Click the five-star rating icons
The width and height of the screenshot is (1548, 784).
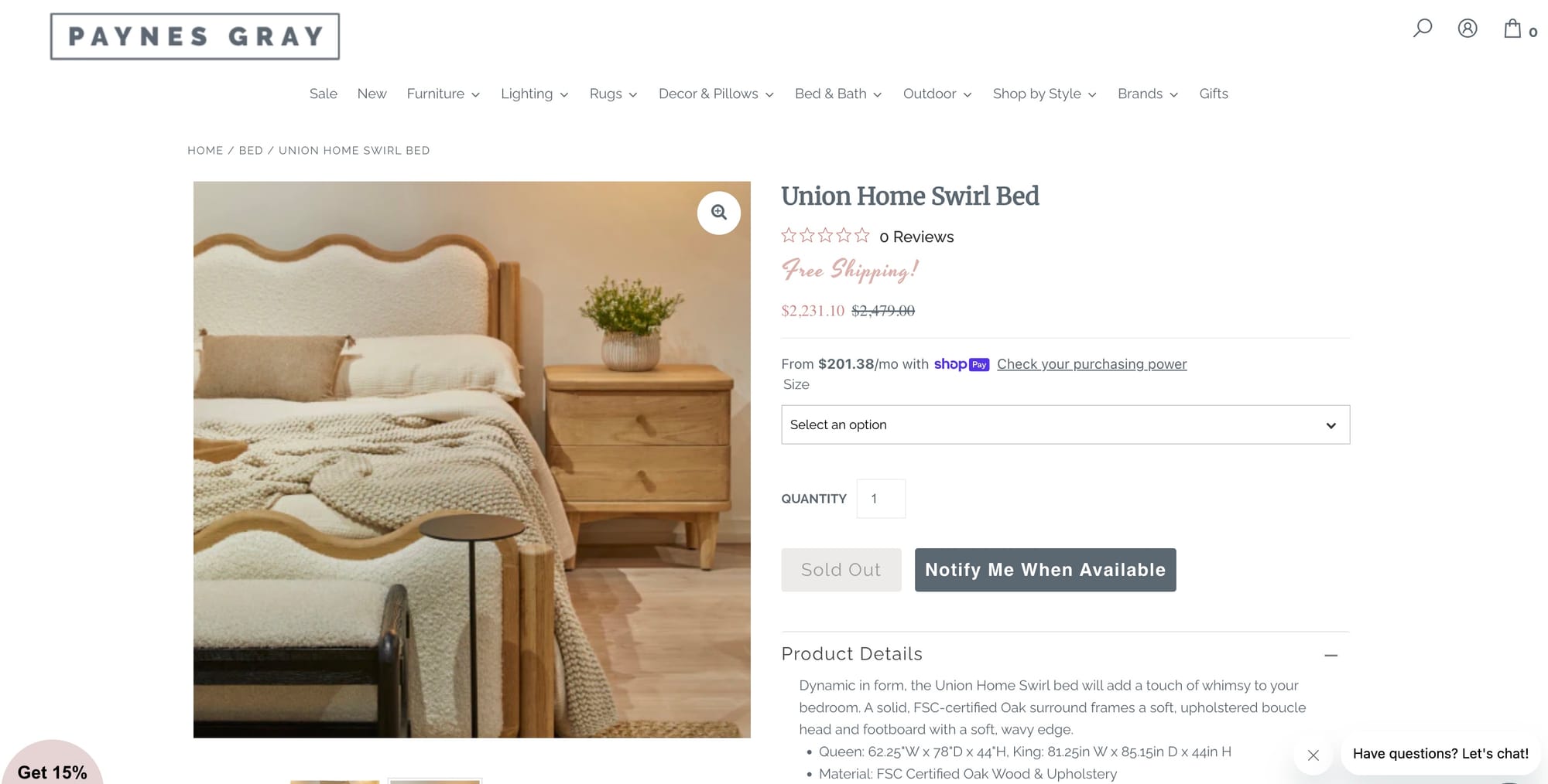[x=825, y=235]
